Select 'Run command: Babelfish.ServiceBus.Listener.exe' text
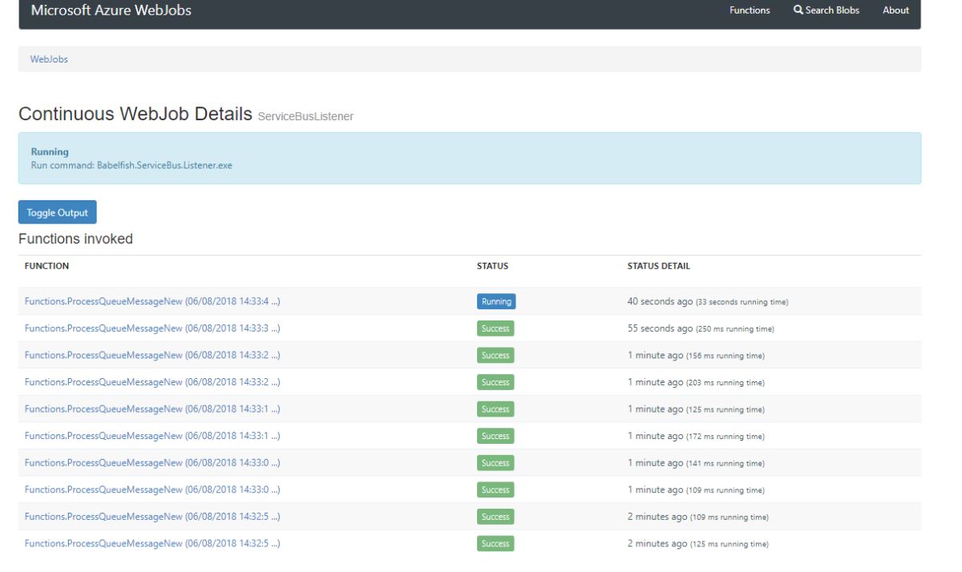Image resolution: width=962 pixels, height=572 pixels. [x=131, y=165]
